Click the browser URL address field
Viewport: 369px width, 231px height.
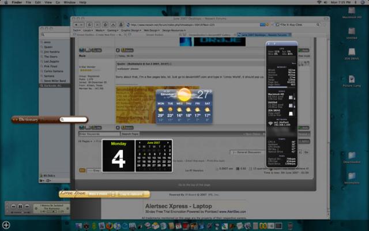[193, 25]
